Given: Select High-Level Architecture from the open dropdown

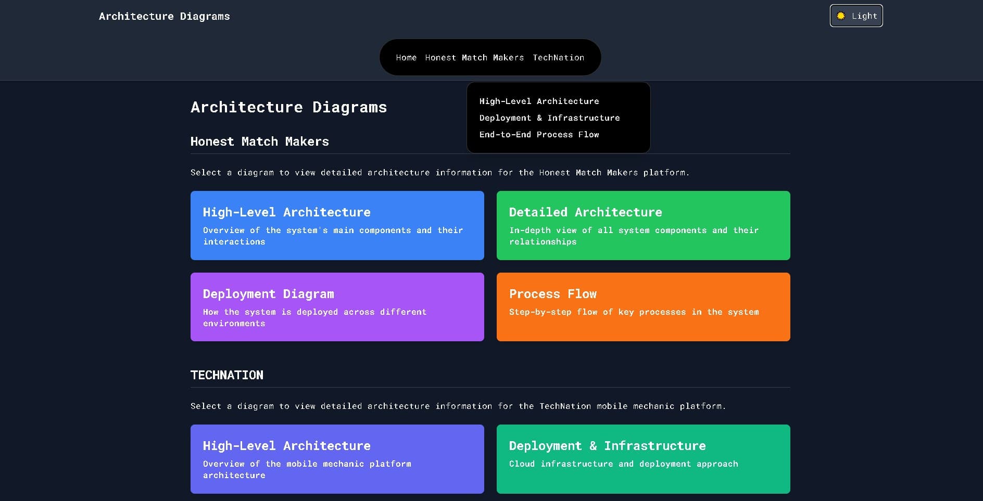Looking at the screenshot, I should point(539,101).
